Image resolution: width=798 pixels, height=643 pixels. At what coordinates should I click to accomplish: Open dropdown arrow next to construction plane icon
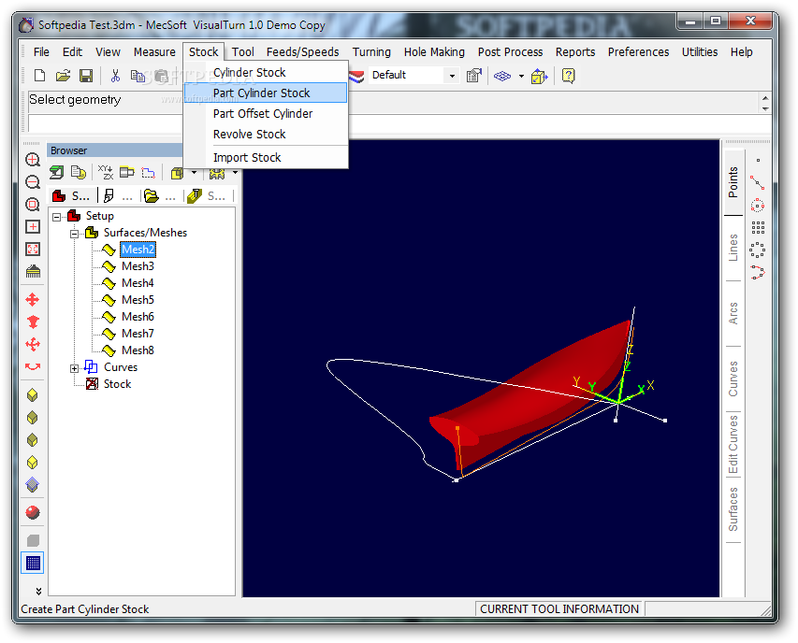pos(521,77)
